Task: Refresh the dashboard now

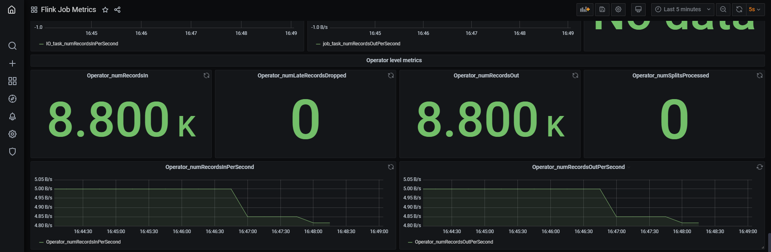Action: click(x=739, y=9)
